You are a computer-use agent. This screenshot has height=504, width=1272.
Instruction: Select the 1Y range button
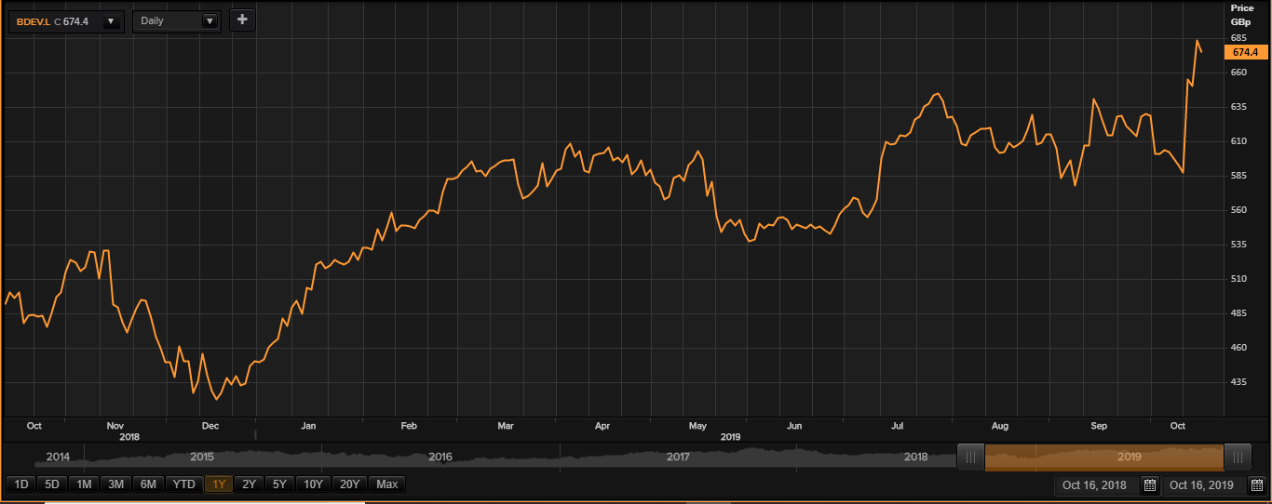(219, 484)
